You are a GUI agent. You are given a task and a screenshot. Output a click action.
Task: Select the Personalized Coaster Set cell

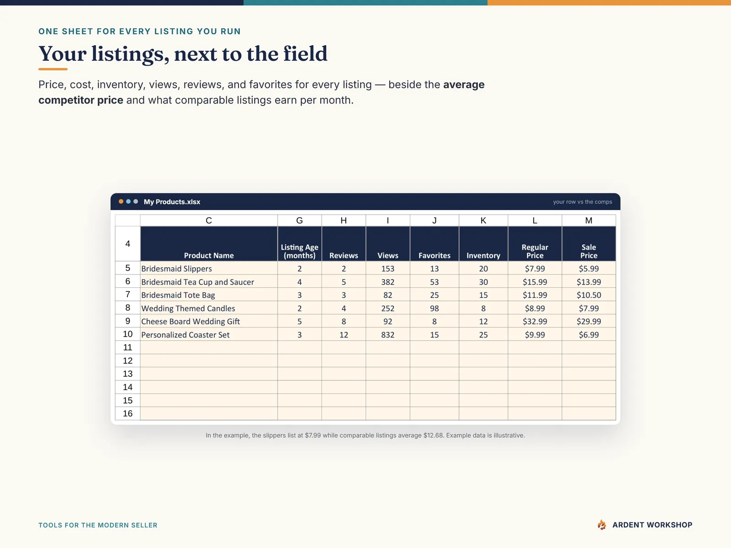(x=209, y=335)
